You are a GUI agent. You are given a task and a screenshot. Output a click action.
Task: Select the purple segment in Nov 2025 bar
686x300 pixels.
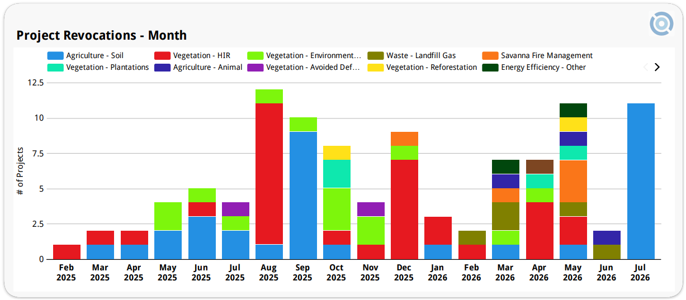pyautogui.click(x=371, y=209)
